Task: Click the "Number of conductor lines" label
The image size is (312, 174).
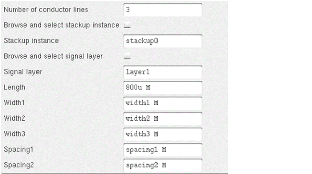Action: point(46,10)
